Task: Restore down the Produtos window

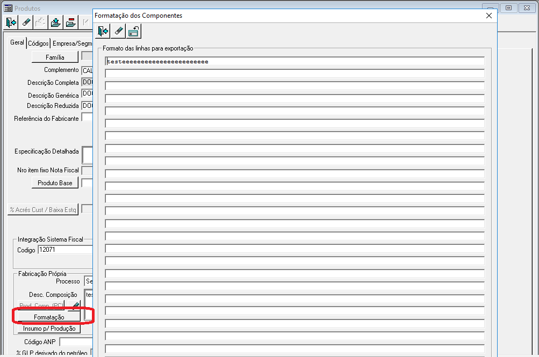Action: click(x=508, y=8)
